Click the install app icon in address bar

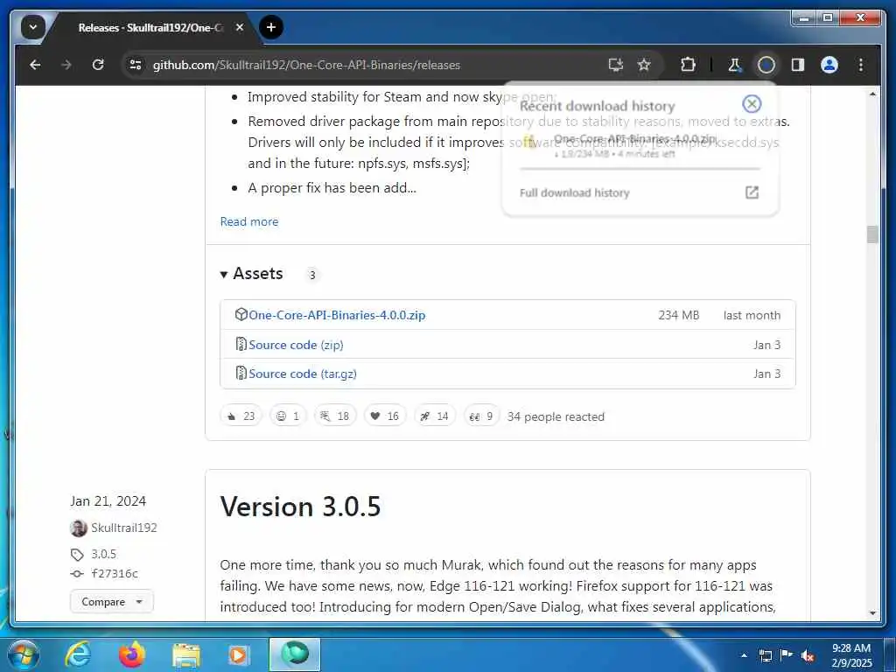pos(615,65)
